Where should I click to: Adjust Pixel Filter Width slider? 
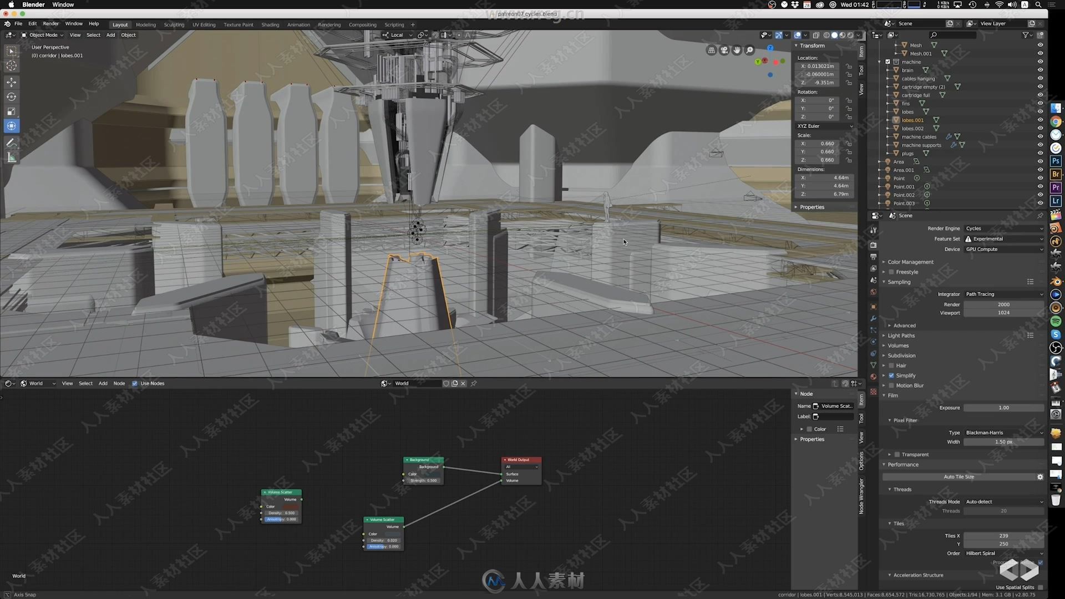tap(1004, 442)
